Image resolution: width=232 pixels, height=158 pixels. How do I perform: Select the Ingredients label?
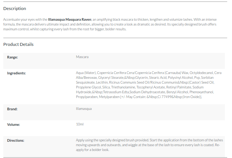pyautogui.click(x=16, y=73)
